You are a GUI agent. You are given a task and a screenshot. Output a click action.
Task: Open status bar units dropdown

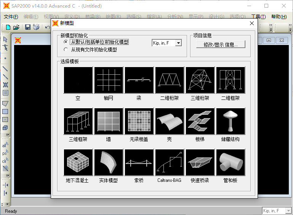pos(289,211)
